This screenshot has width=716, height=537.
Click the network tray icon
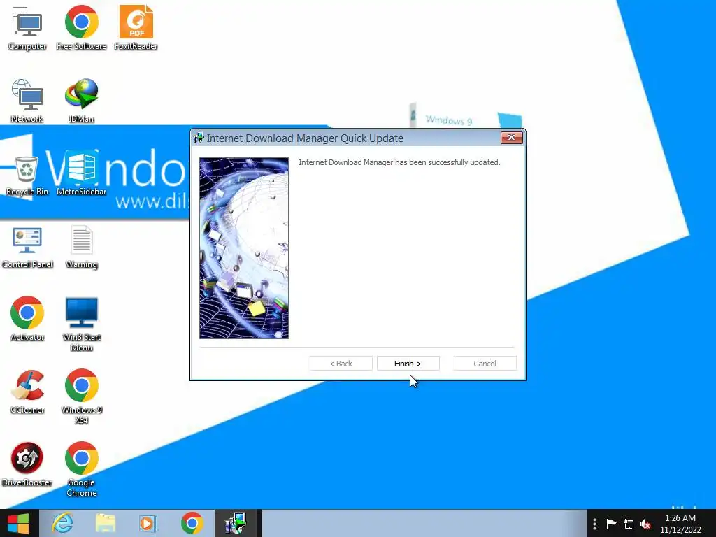(x=629, y=524)
